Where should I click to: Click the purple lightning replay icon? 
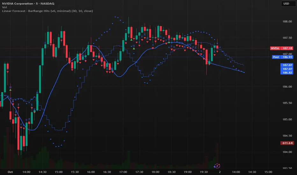pos(217,166)
